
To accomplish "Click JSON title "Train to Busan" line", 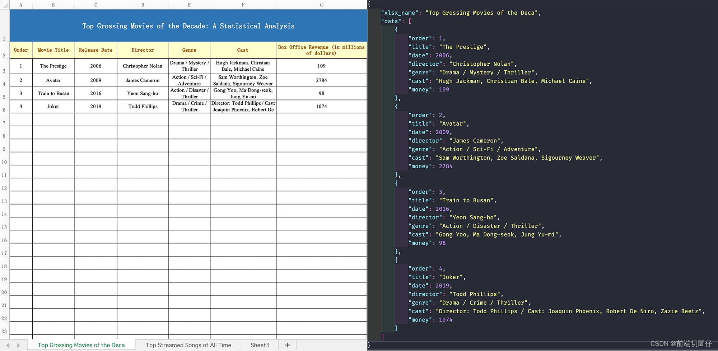I will pyautogui.click(x=452, y=201).
